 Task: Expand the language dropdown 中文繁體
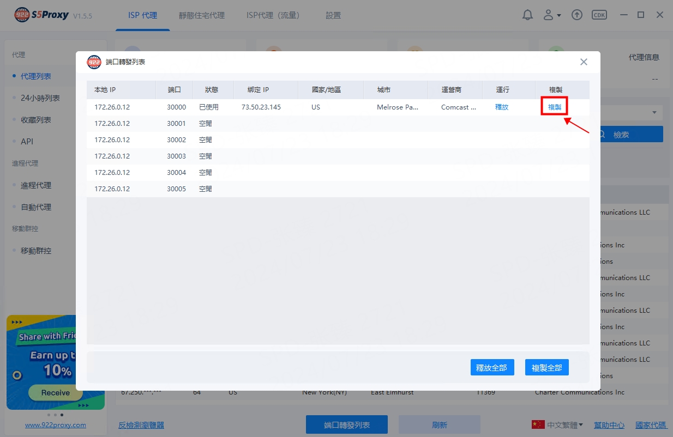565,424
